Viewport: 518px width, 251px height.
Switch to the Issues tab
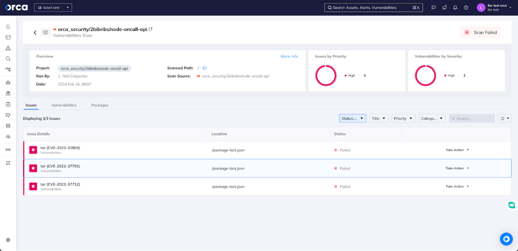pos(31,105)
